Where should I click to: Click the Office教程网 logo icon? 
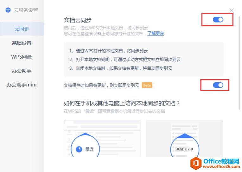pyautogui.click(x=196, y=163)
